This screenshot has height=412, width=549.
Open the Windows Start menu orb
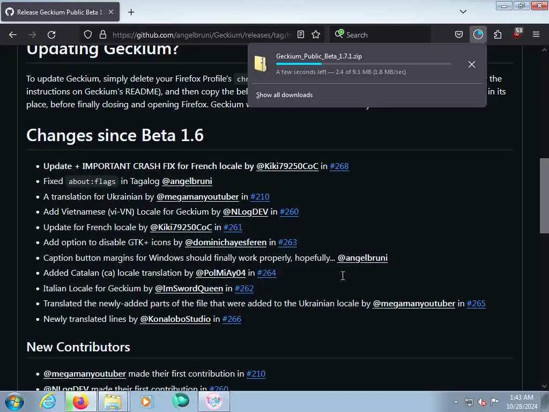click(14, 402)
